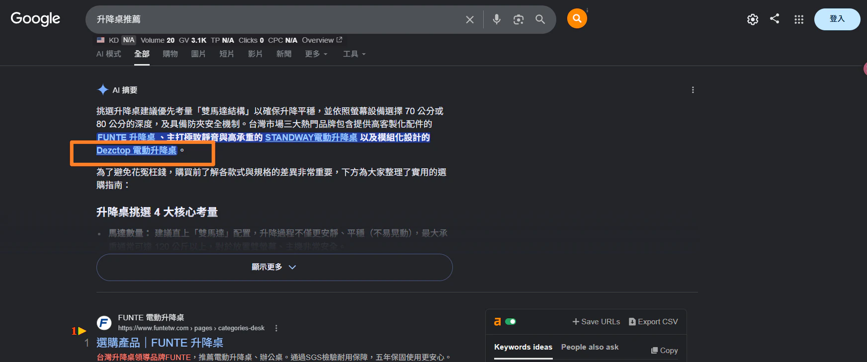
Task: Open search by image (Lens)
Action: (x=518, y=19)
